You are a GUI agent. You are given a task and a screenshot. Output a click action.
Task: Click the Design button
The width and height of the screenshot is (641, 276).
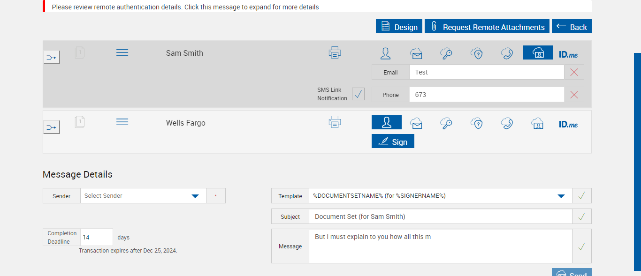[399, 27]
